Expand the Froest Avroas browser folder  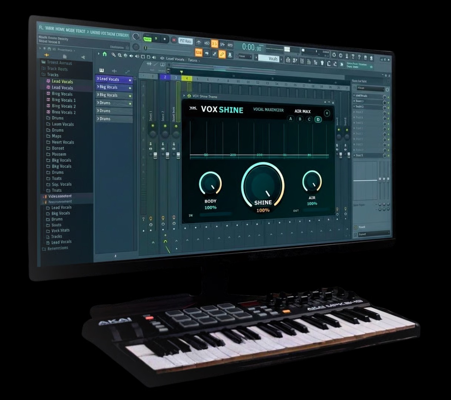click(56, 63)
